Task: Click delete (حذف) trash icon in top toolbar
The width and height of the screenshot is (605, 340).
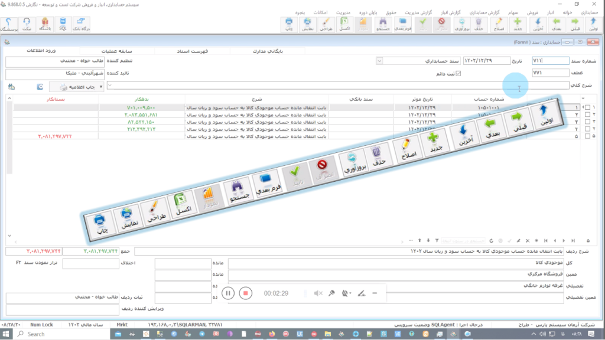Action: pos(479,24)
